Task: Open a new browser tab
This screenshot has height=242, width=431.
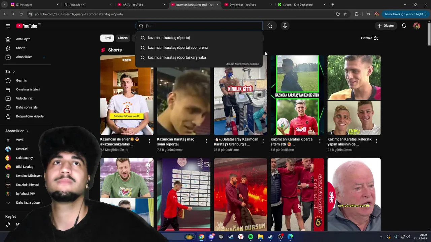Action: 333,5
